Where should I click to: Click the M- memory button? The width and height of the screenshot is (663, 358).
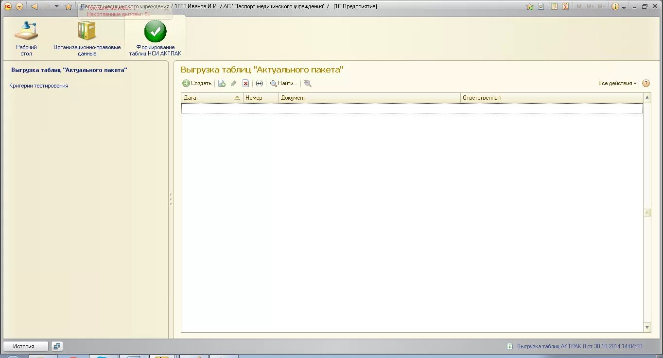click(x=601, y=6)
